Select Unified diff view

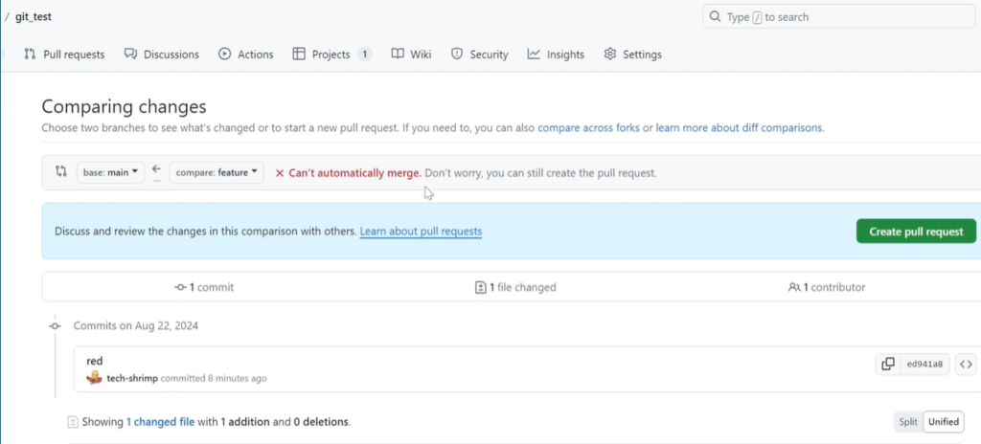pyautogui.click(x=943, y=421)
